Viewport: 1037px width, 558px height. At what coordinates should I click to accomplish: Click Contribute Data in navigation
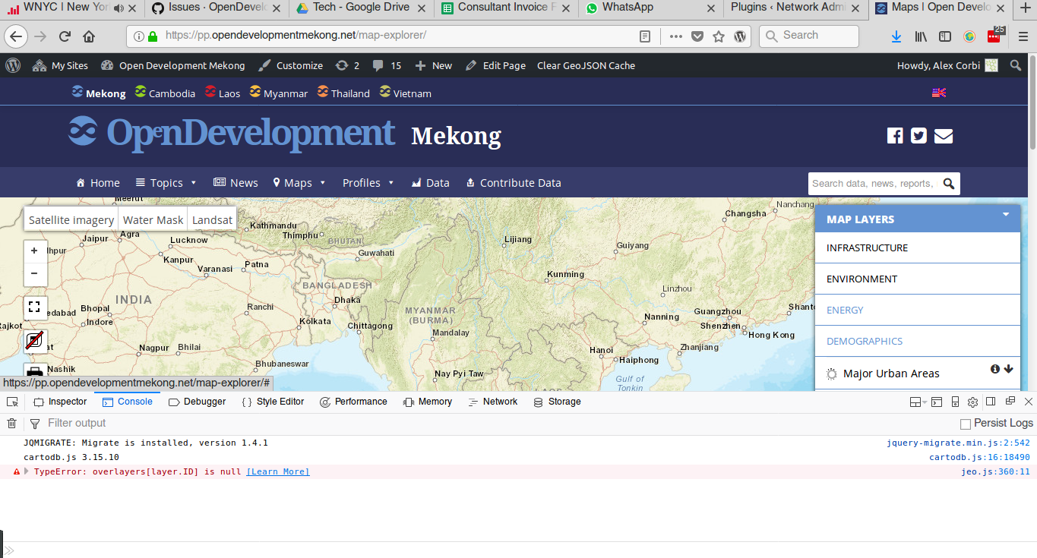[x=514, y=183]
